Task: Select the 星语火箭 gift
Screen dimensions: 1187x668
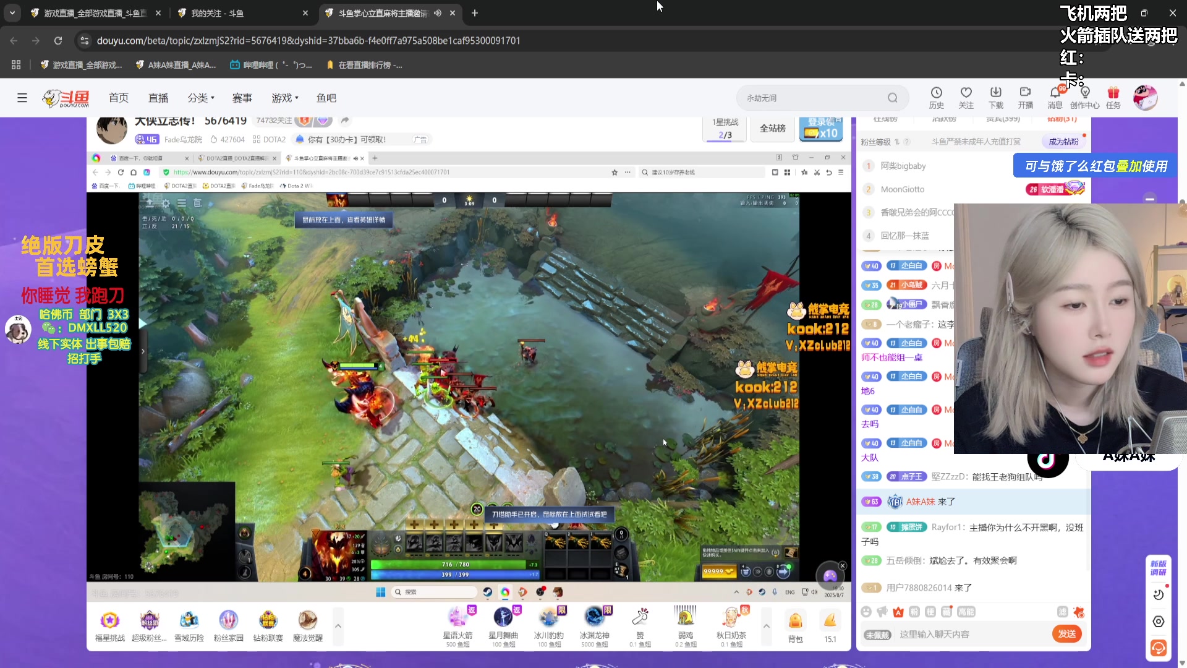Action: click(458, 627)
